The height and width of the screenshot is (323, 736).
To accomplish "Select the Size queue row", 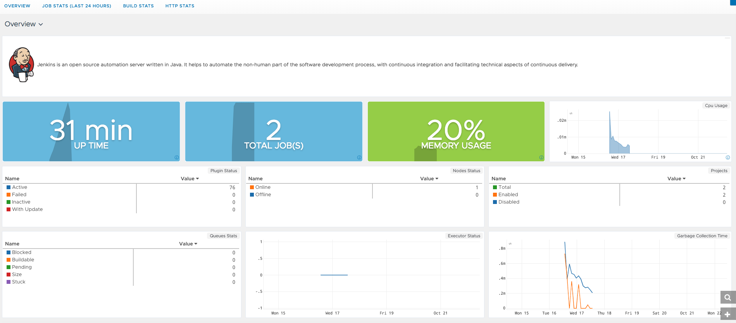I will (x=121, y=275).
